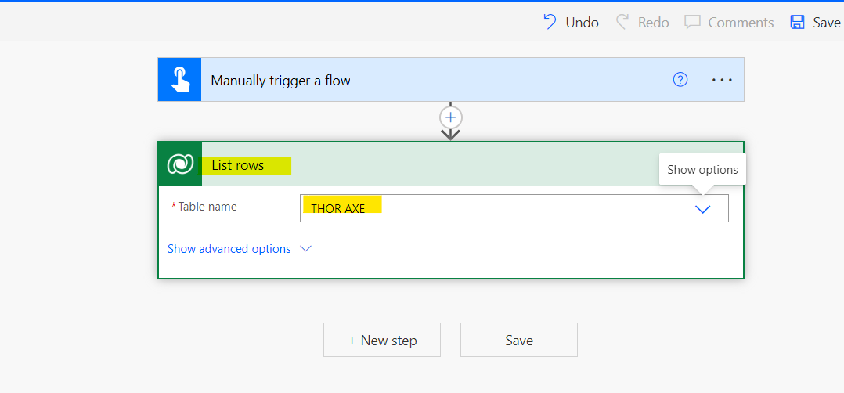The width and height of the screenshot is (844, 393).
Task: Open help for Manually trigger a flow
Action: [680, 80]
